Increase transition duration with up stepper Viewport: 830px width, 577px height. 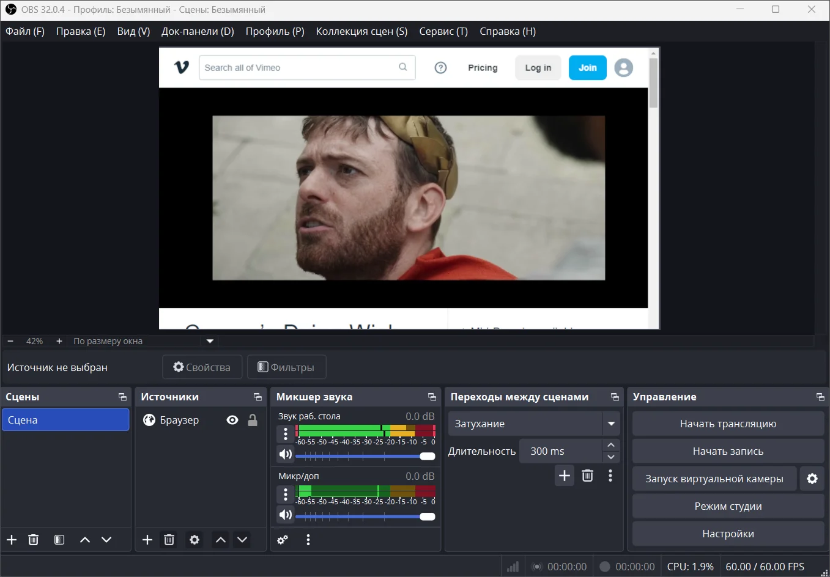611,445
